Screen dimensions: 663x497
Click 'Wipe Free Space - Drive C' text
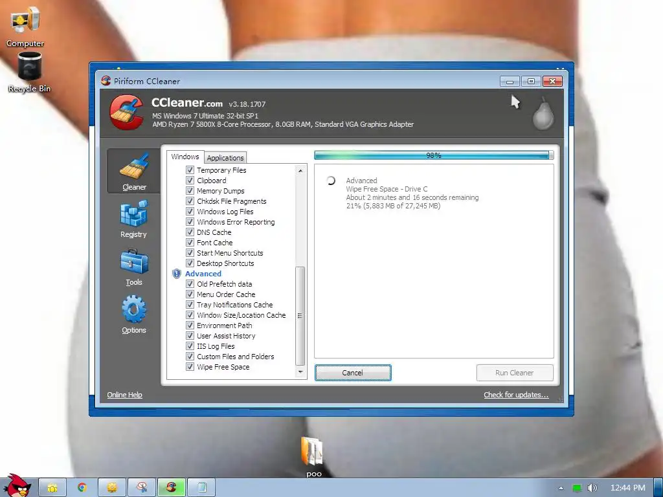[387, 189]
